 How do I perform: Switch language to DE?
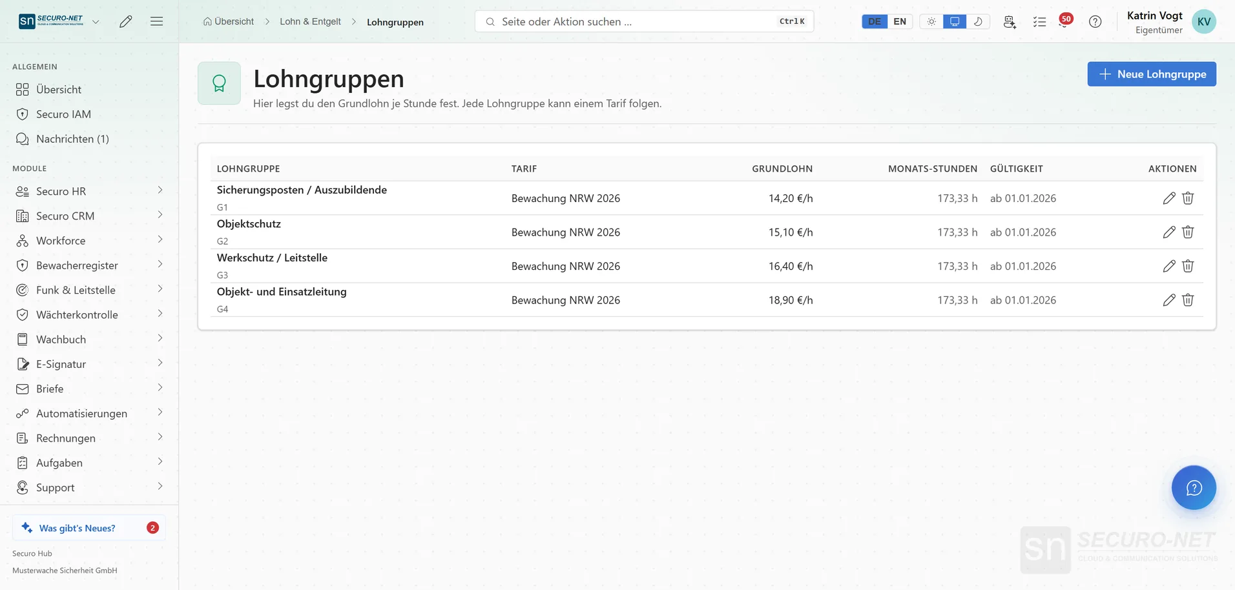click(x=875, y=21)
